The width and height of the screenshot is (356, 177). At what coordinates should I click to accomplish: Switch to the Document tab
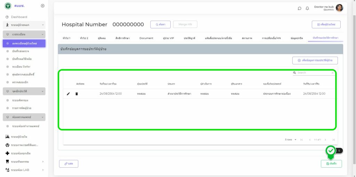[x=146, y=38]
